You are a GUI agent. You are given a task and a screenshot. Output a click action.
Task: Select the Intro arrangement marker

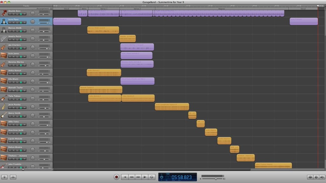point(84,9)
